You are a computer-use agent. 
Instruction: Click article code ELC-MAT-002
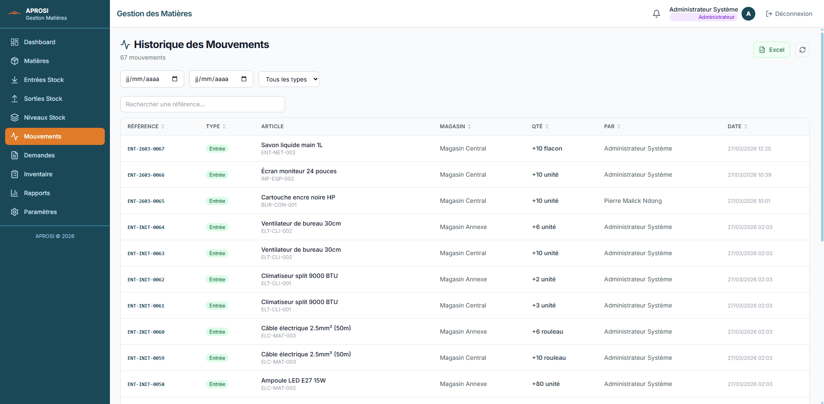279,388
